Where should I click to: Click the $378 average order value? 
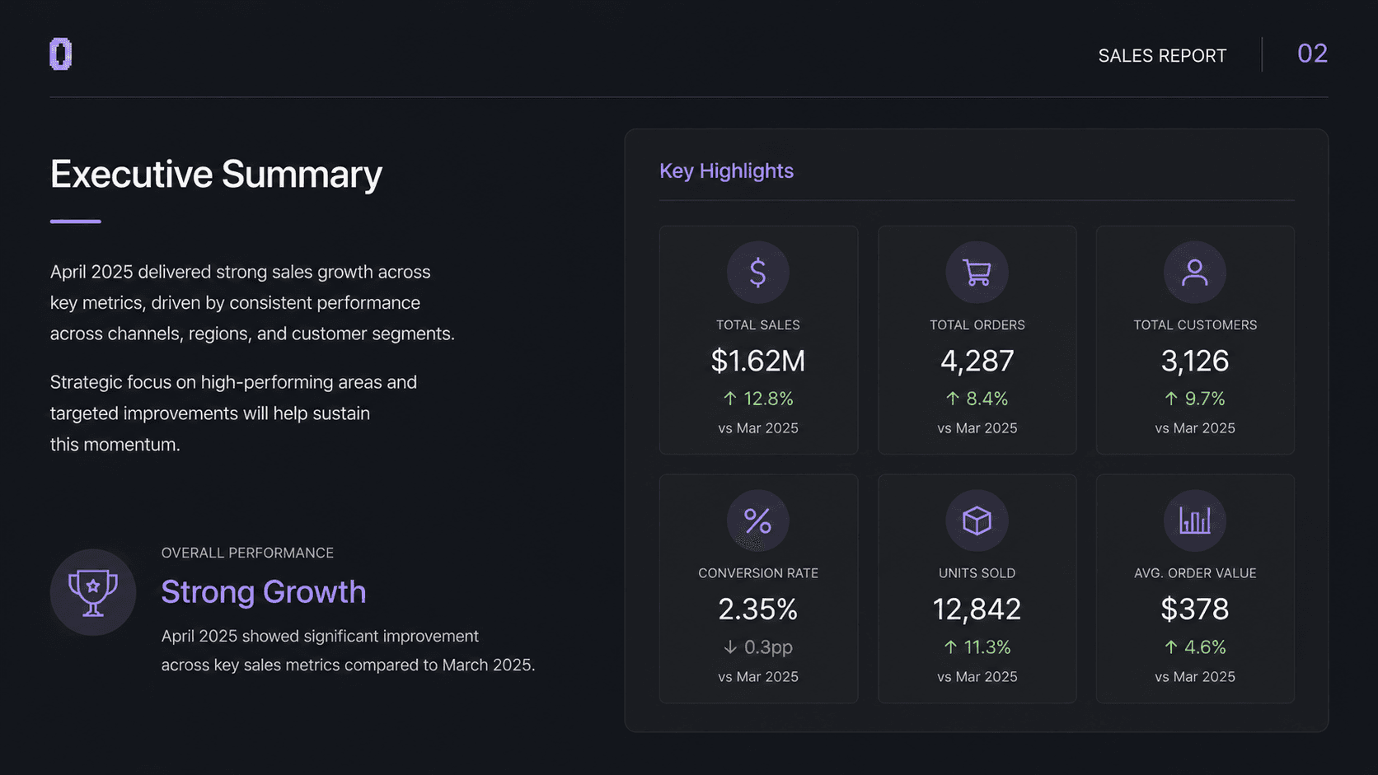(x=1195, y=609)
